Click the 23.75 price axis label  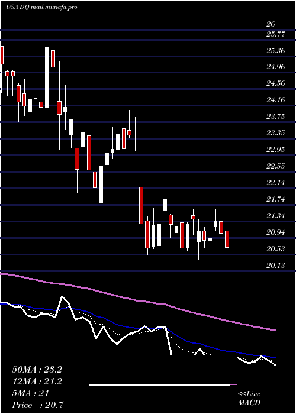point(276,116)
